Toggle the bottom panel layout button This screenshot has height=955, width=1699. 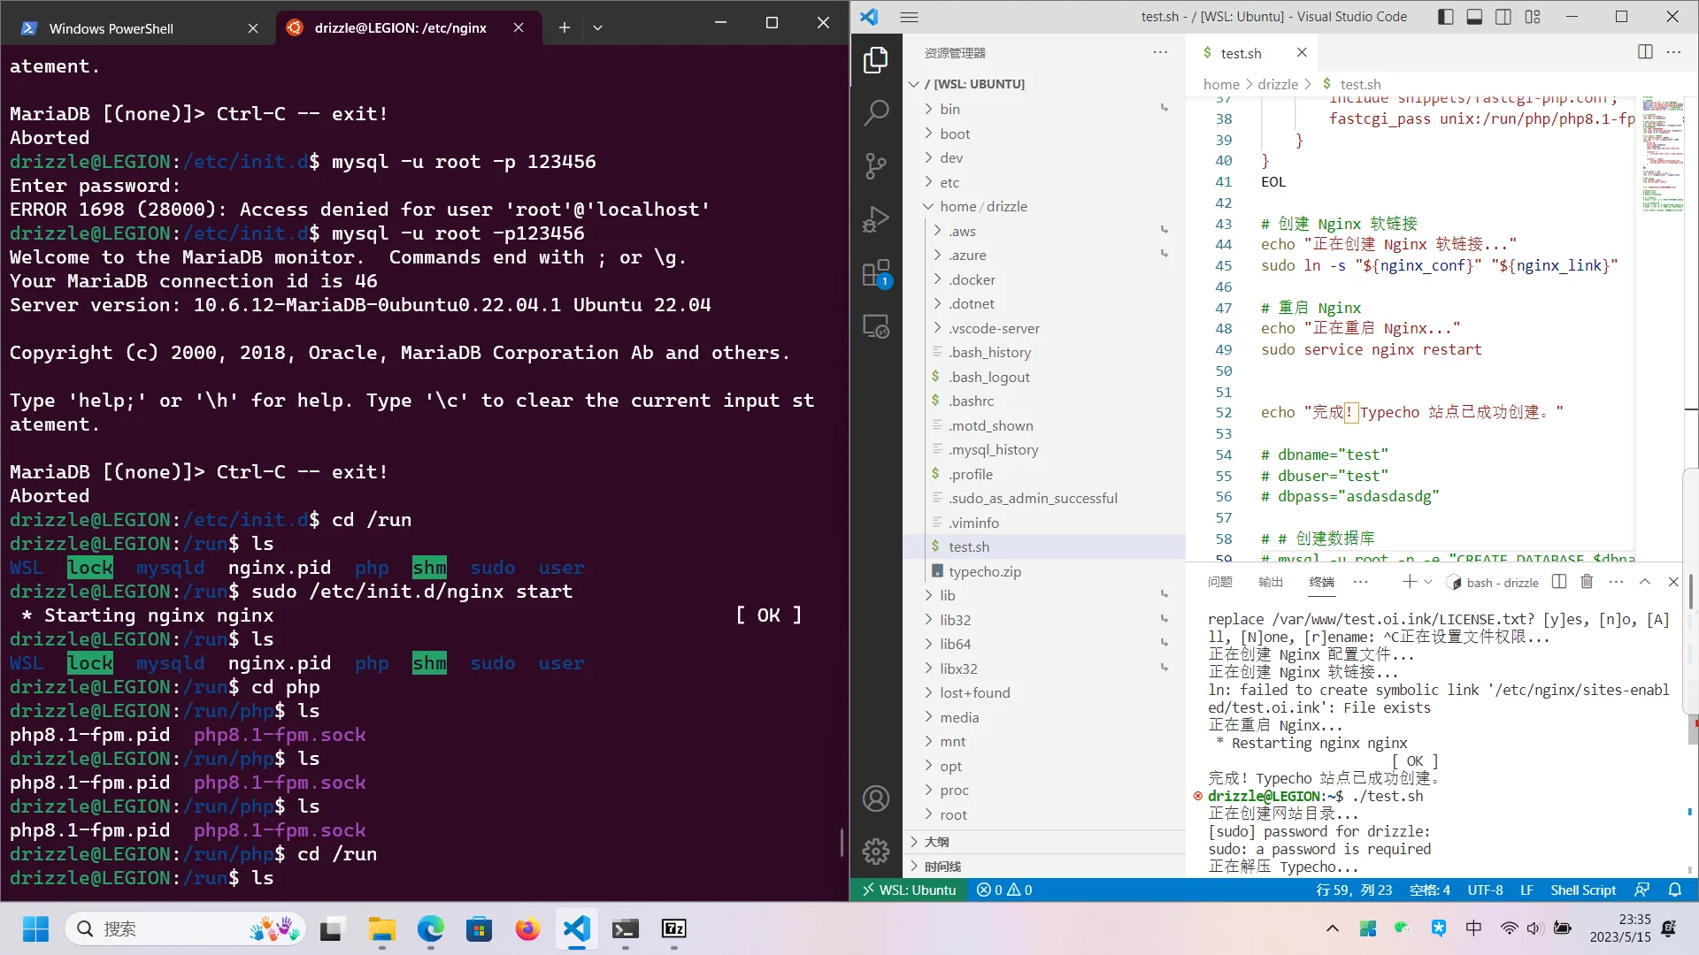(x=1474, y=16)
